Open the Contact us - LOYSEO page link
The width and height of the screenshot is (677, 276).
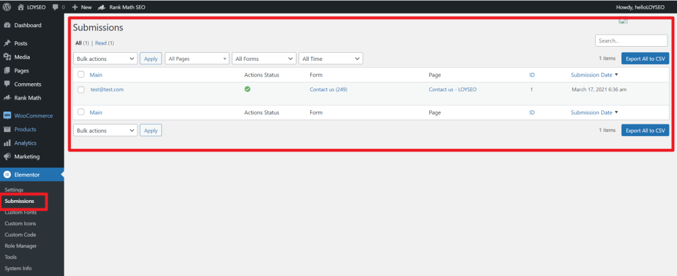click(x=452, y=89)
